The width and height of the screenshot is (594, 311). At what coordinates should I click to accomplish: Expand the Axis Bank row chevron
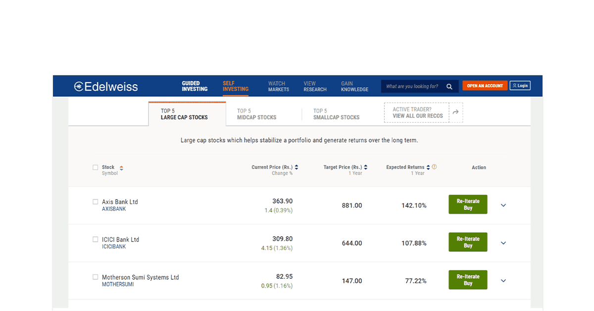click(503, 206)
